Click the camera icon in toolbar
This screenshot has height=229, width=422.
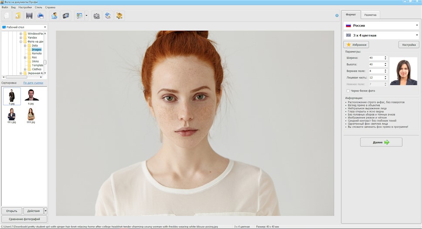pyautogui.click(x=66, y=16)
